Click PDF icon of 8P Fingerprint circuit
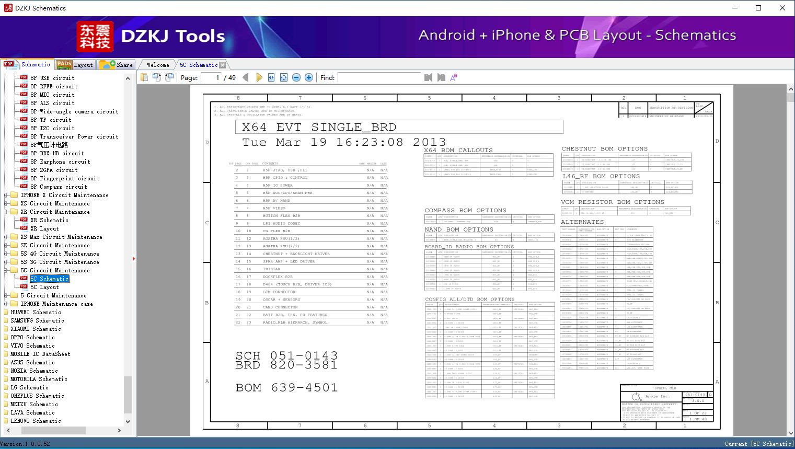The height and width of the screenshot is (449, 795). tap(24, 178)
